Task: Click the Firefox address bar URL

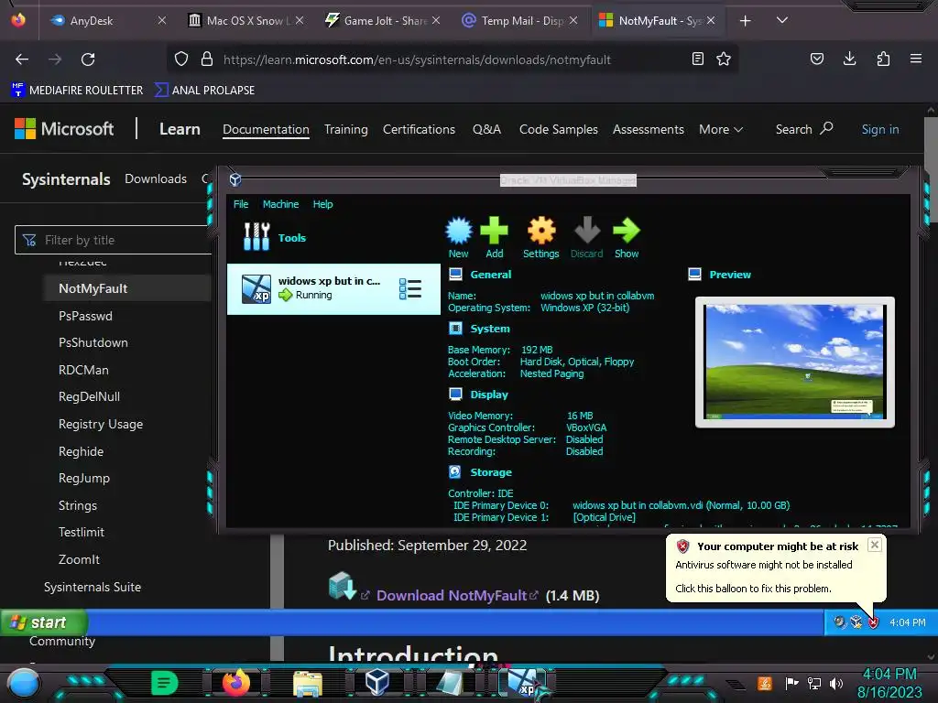Action: [417, 59]
